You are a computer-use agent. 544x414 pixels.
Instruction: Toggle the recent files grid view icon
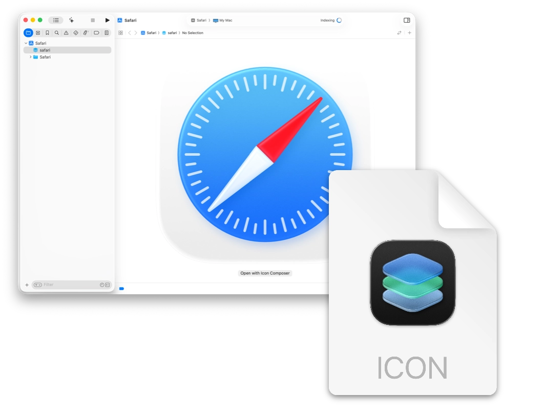tap(120, 32)
